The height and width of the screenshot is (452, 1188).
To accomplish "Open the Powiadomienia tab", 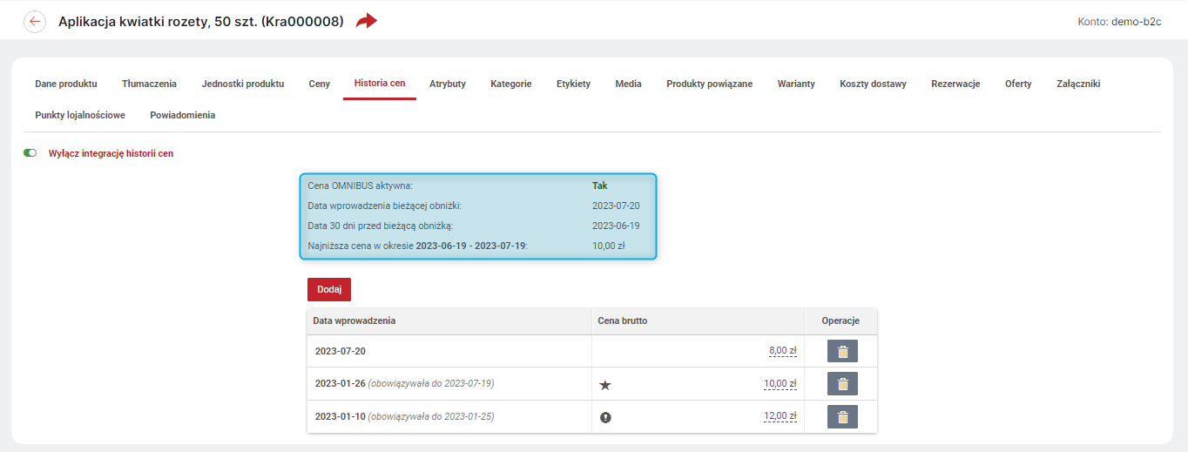I will (182, 115).
